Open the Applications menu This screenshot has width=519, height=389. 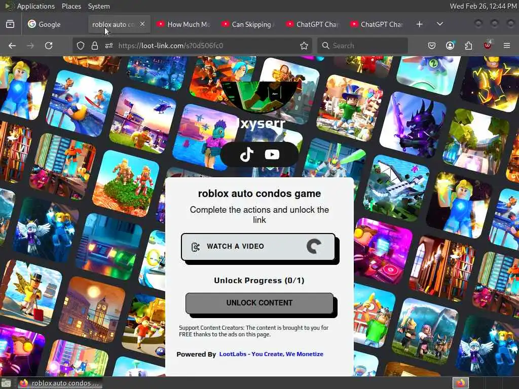36,6
